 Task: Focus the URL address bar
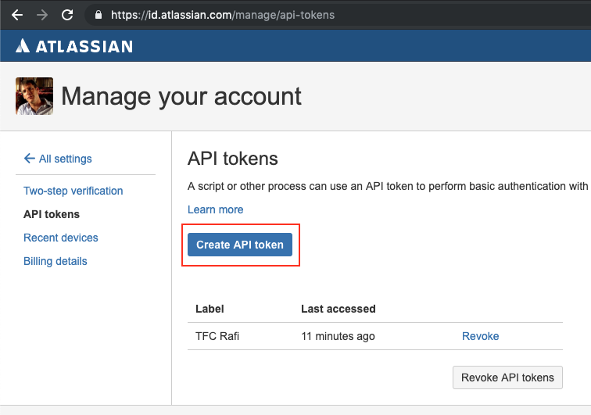(313, 15)
